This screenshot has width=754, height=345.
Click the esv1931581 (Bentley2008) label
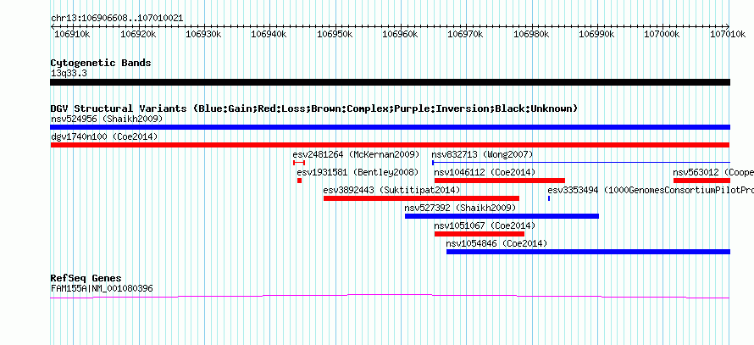[x=358, y=172]
